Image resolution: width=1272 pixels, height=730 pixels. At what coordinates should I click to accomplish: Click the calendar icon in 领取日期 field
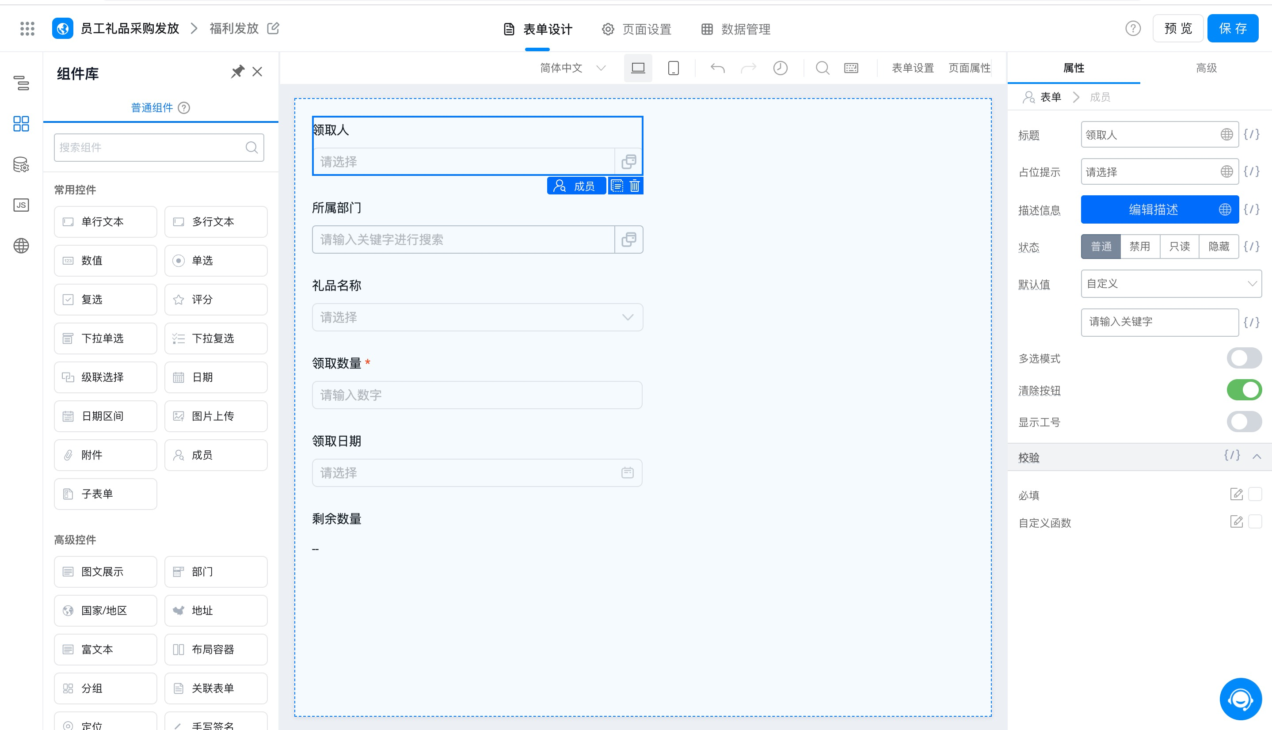tap(628, 473)
